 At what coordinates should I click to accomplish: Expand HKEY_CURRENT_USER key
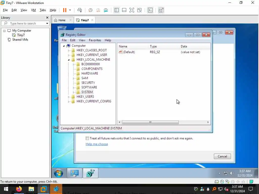coord(69,55)
